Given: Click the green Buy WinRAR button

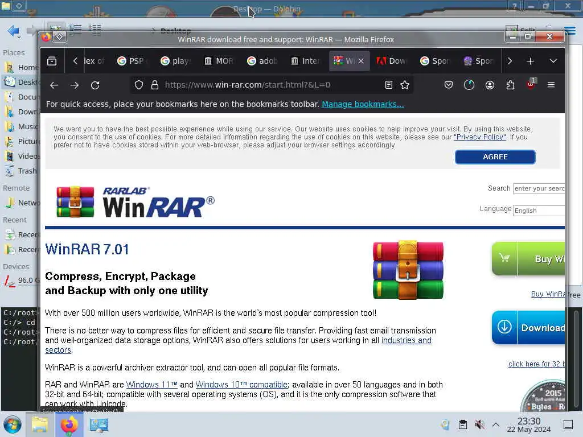Looking at the screenshot, I should coord(528,259).
